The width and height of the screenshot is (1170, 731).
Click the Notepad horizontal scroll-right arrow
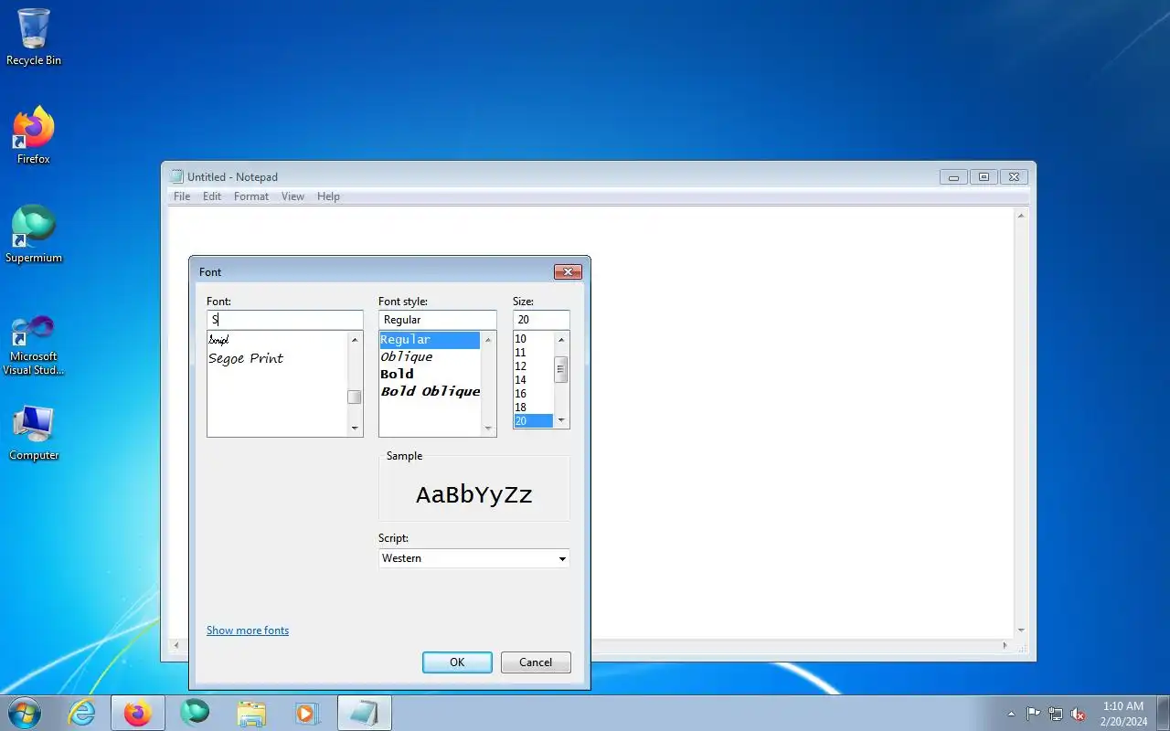coord(1005,646)
